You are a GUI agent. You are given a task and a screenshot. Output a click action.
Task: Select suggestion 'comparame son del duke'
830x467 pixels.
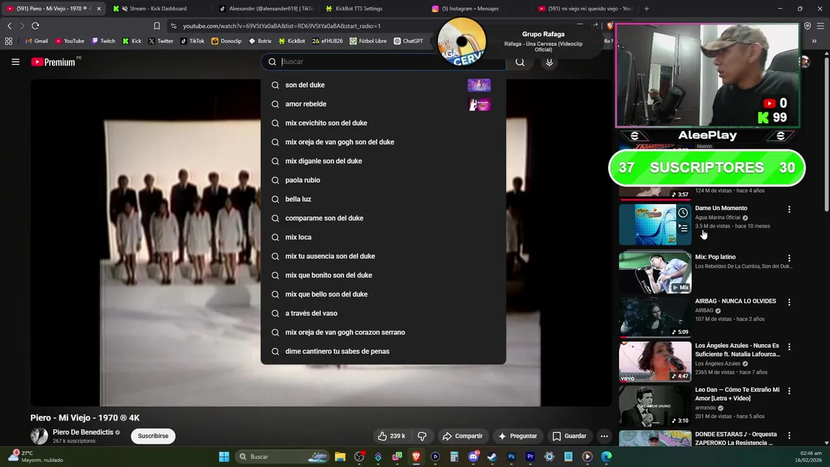point(383,218)
